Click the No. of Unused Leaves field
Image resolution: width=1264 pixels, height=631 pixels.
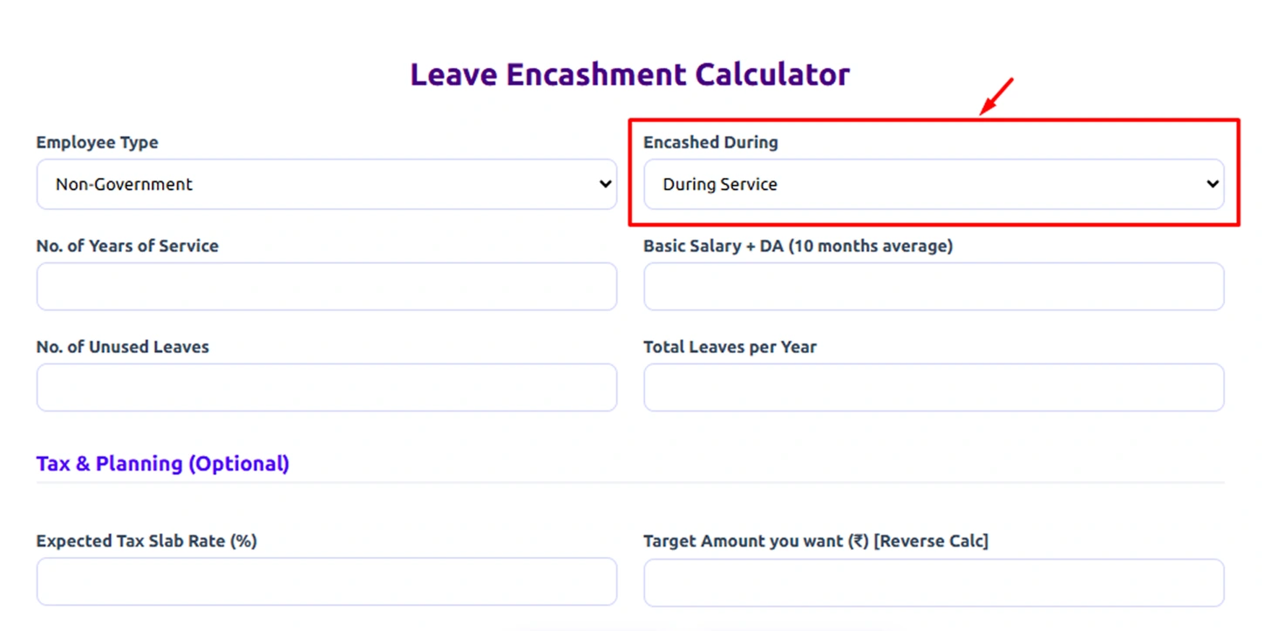[x=326, y=387]
